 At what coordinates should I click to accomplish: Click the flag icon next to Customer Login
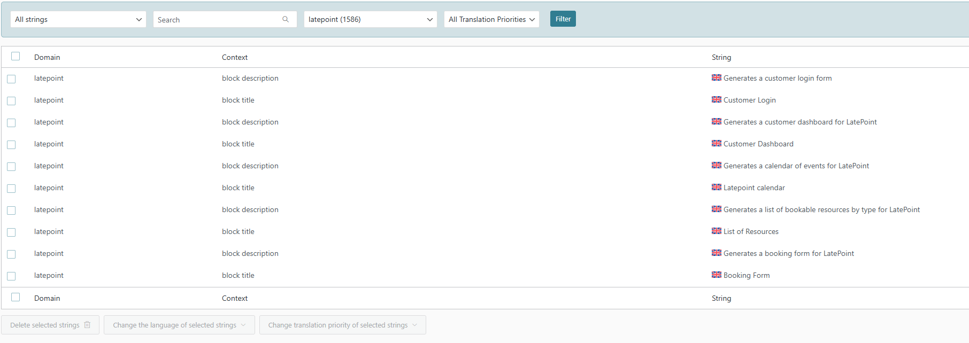coord(717,99)
